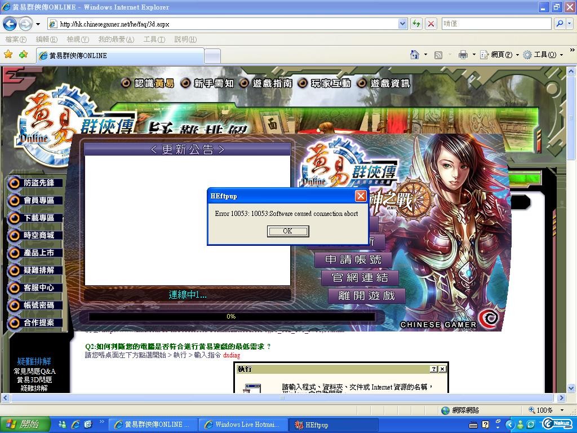The width and height of the screenshot is (577, 433).
Task: Expand the address bar history dropdown
Action: point(402,24)
